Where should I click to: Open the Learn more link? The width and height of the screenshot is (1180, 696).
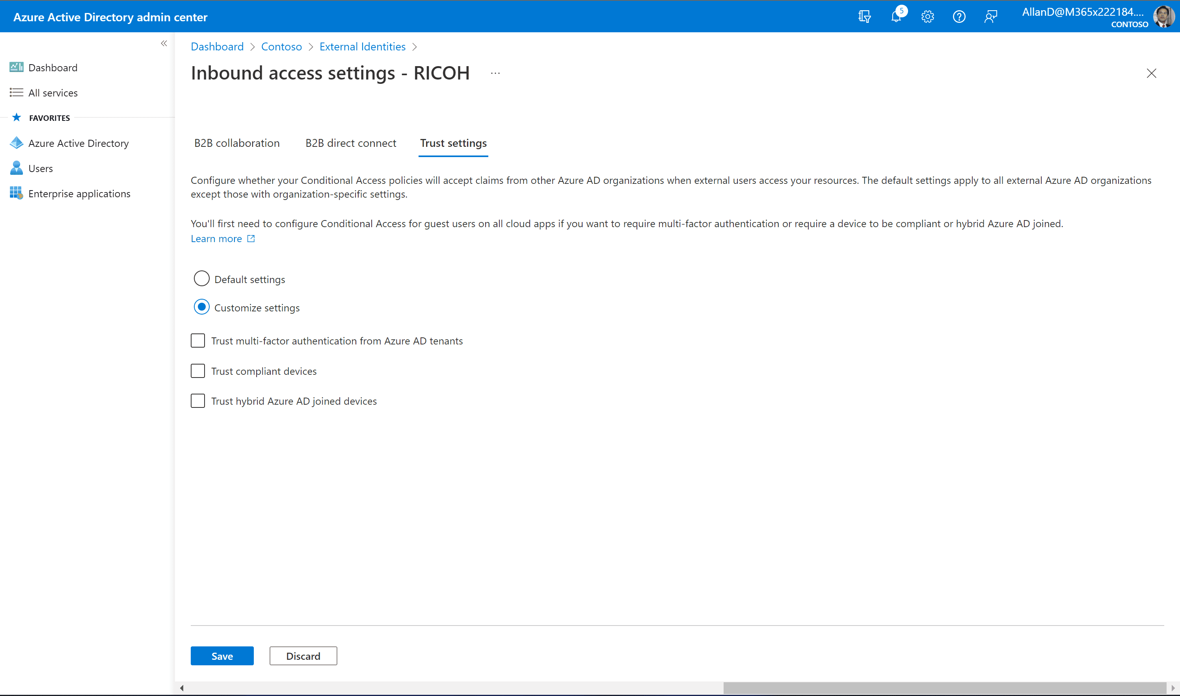tap(216, 238)
